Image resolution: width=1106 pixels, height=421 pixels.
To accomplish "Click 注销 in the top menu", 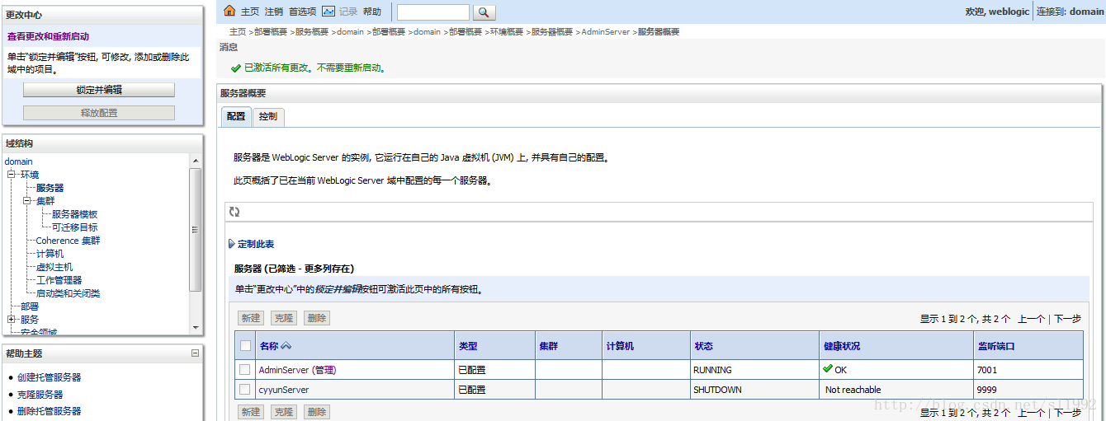I will pyautogui.click(x=274, y=12).
